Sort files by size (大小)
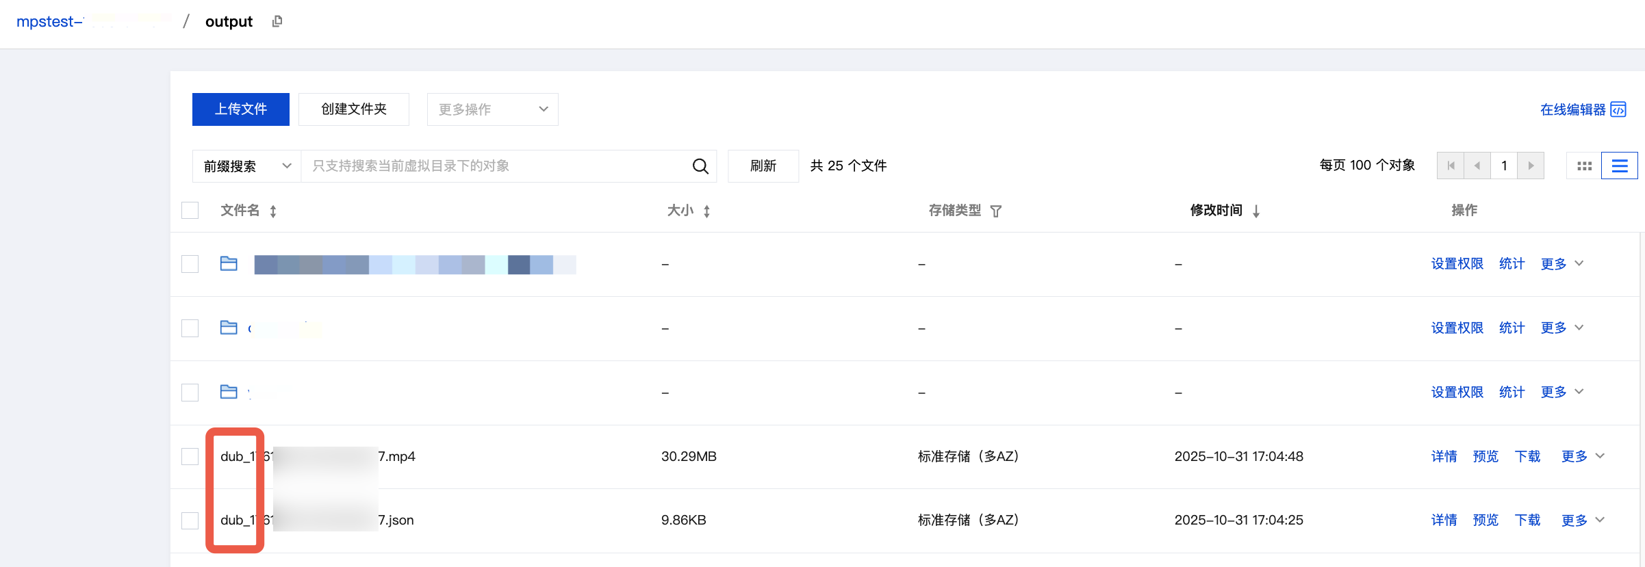 [706, 211]
